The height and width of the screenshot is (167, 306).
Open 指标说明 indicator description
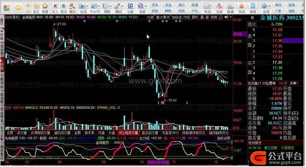pos(224,138)
